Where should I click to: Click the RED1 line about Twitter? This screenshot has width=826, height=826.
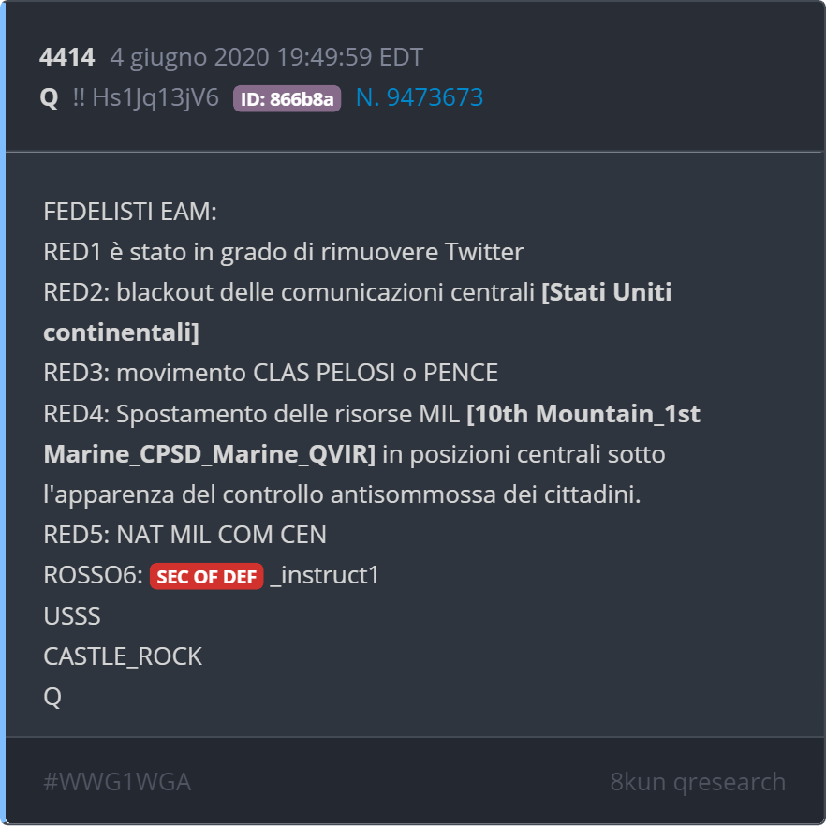[x=283, y=253]
